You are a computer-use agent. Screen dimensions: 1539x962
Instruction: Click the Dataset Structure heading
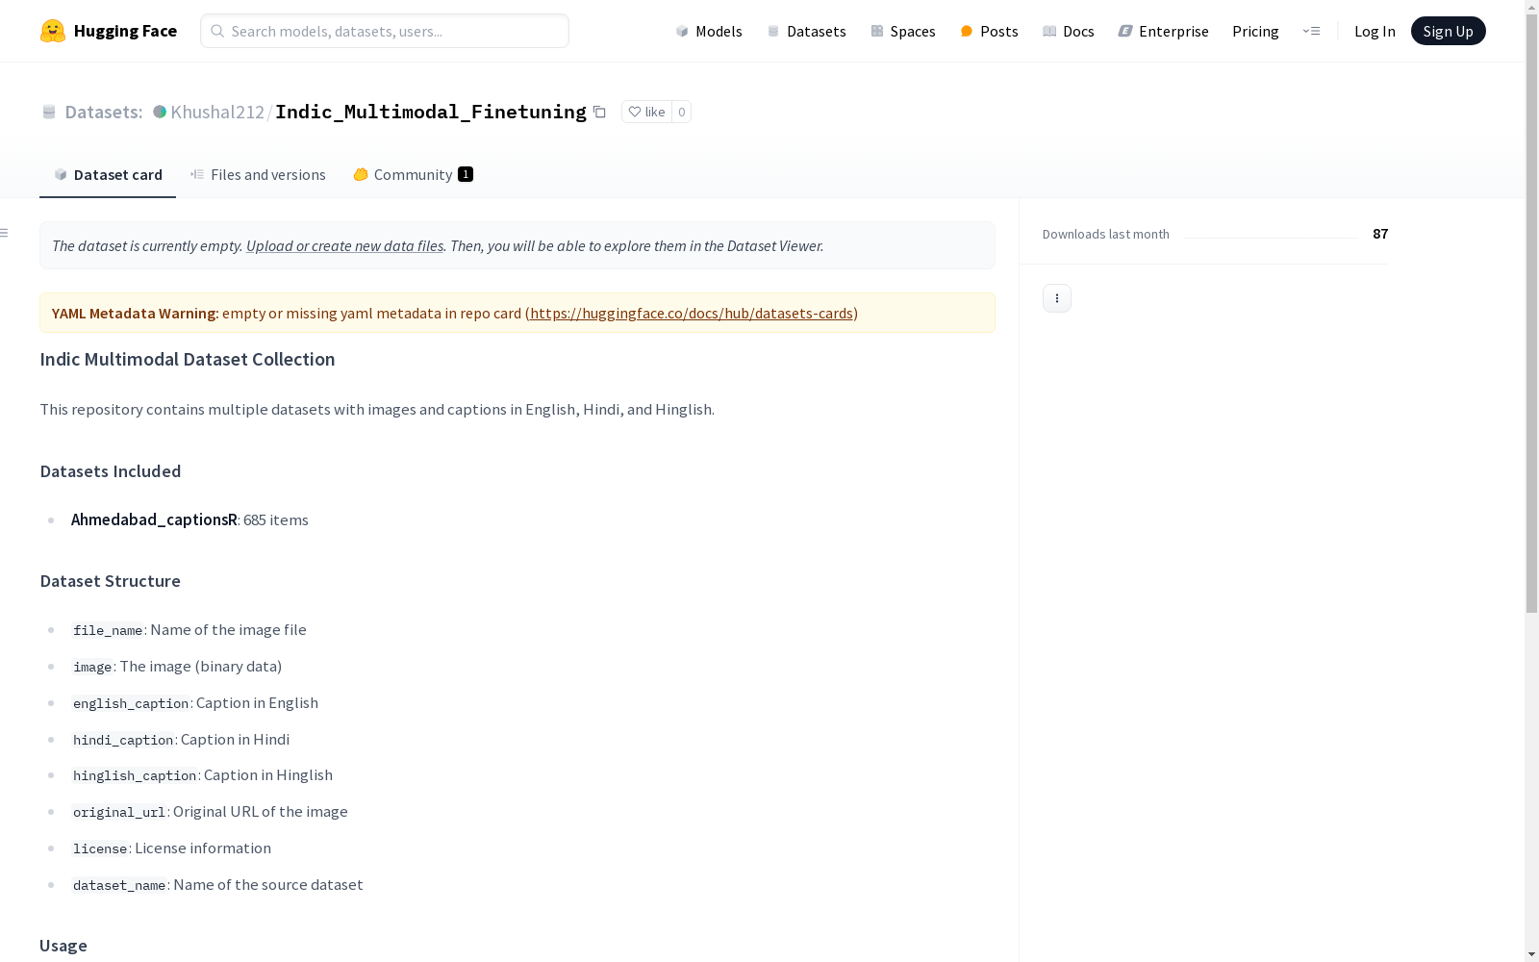pos(111,581)
